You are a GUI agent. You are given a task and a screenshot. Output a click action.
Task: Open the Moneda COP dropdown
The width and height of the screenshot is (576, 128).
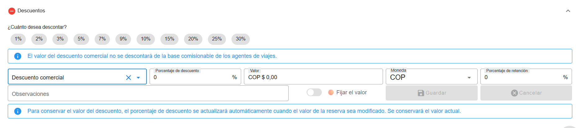[469, 78]
